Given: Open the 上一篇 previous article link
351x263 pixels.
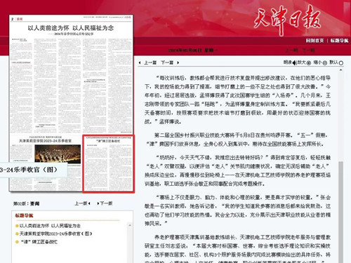Looking at the screenshot, I should (x=150, y=62).
